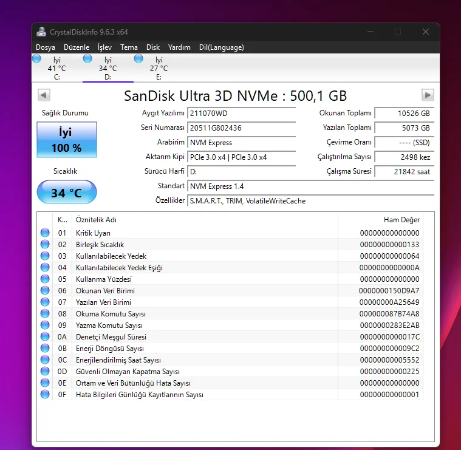This screenshot has height=450, width=461.
Task: Click the status orb of Birleşik Sıcaklık row
Action: coord(45,244)
